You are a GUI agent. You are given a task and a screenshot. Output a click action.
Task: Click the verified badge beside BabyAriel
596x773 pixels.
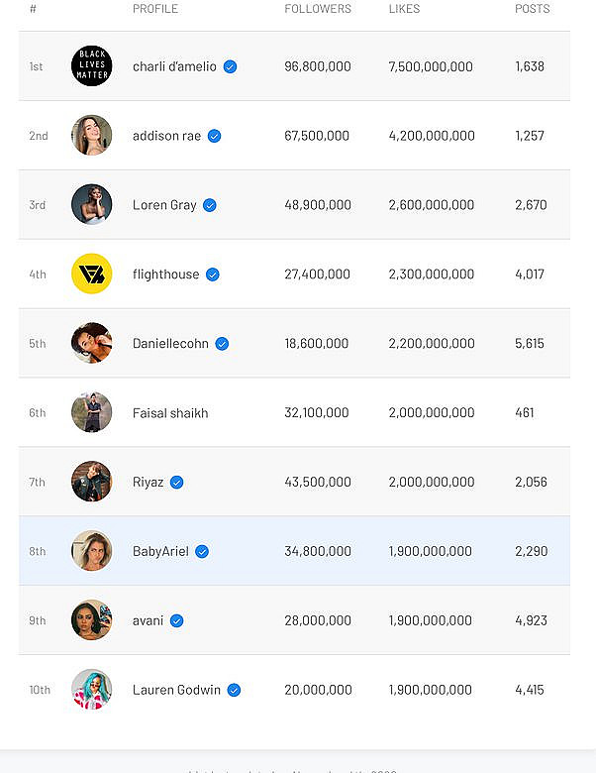pos(202,552)
